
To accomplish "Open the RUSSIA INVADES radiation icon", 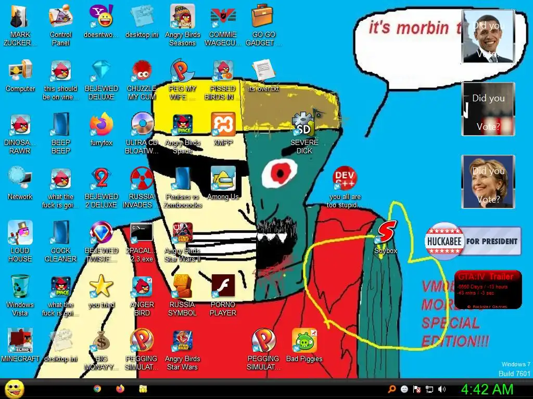I will point(142,188).
